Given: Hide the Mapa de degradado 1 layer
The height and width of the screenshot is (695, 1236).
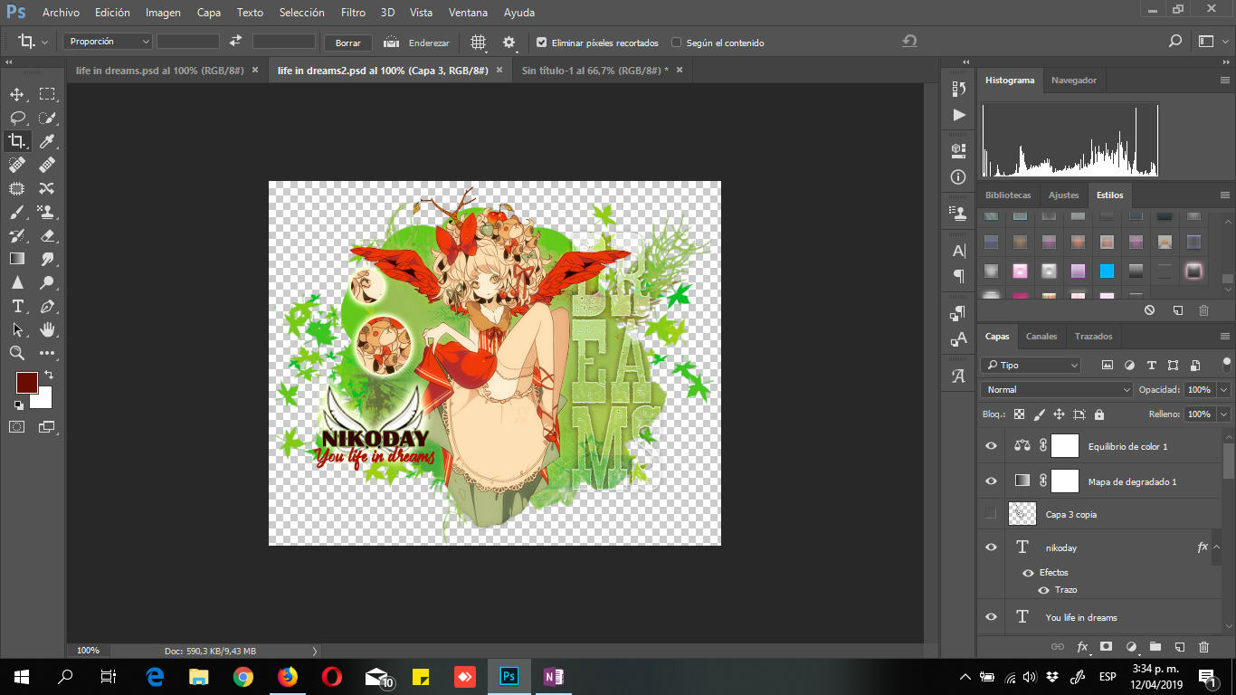Looking at the screenshot, I should 991,481.
